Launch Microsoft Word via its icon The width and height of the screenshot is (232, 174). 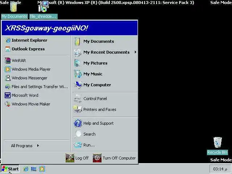pyautogui.click(x=8, y=95)
